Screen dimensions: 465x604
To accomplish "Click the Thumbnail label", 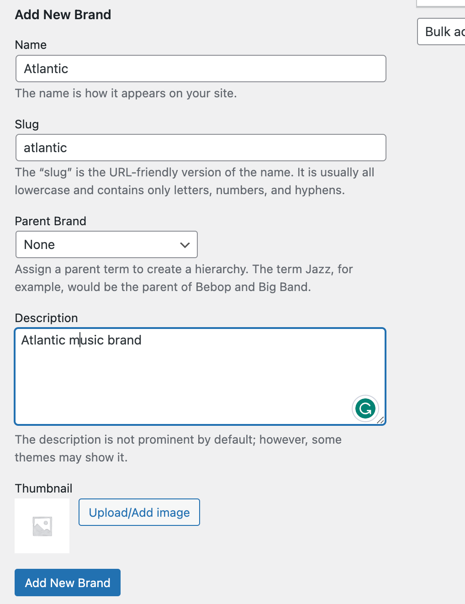I will click(43, 488).
